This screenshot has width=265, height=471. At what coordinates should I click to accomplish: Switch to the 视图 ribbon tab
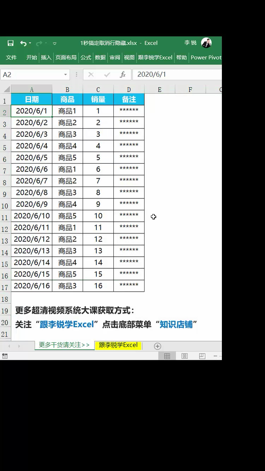[129, 57]
